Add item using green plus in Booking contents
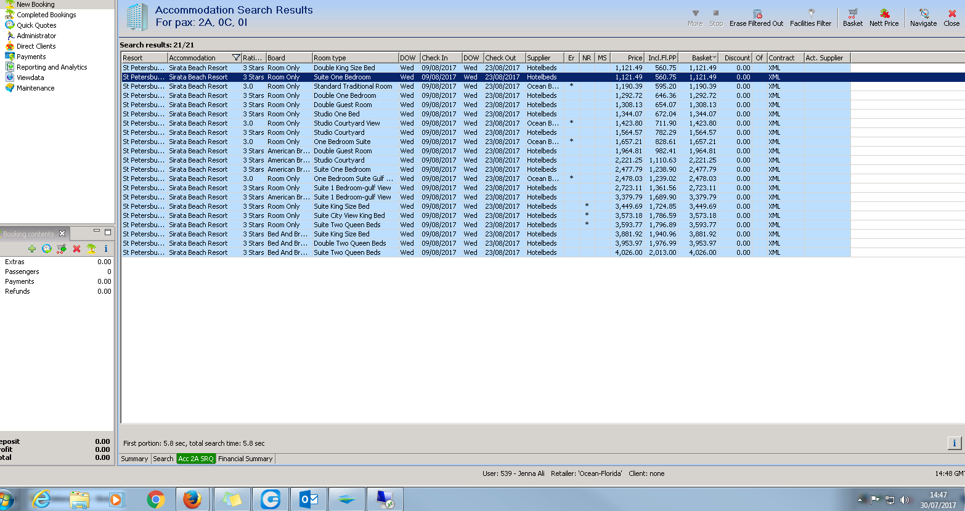 [x=32, y=249]
